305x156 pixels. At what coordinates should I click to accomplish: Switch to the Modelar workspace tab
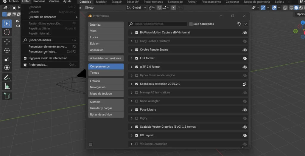point(101,2)
